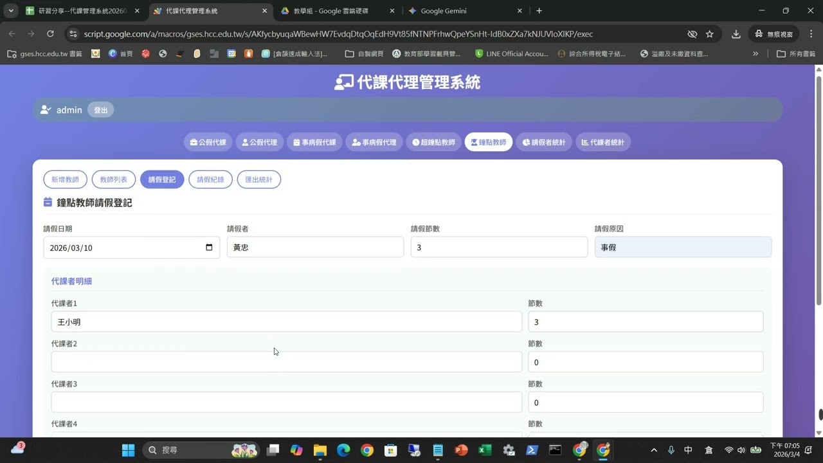823x463 pixels.
Task: Click the site information icon
Action: point(73,34)
